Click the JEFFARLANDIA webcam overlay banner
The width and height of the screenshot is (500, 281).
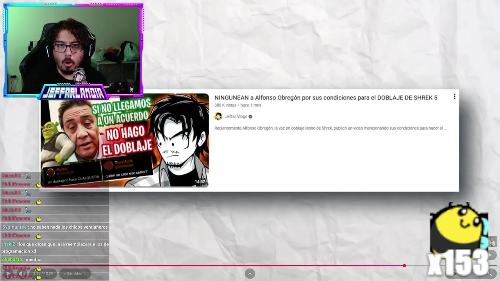tap(73, 93)
